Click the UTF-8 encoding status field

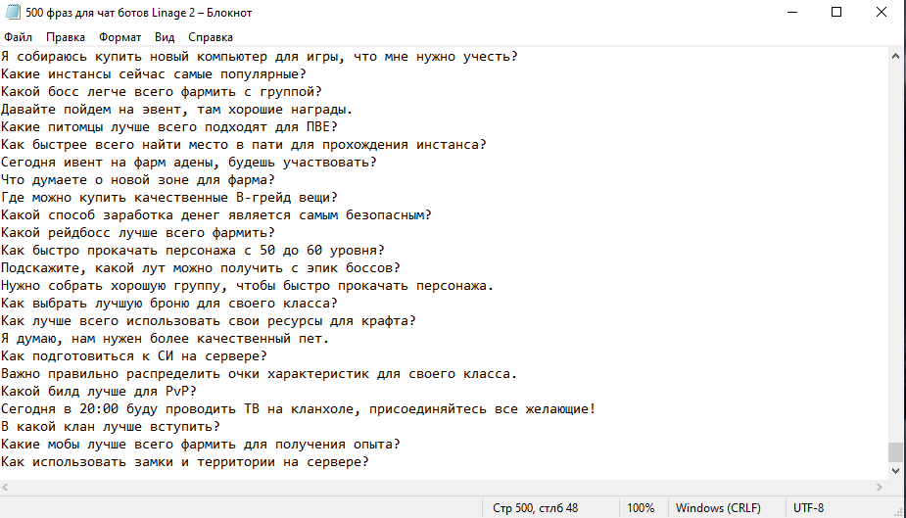point(808,508)
